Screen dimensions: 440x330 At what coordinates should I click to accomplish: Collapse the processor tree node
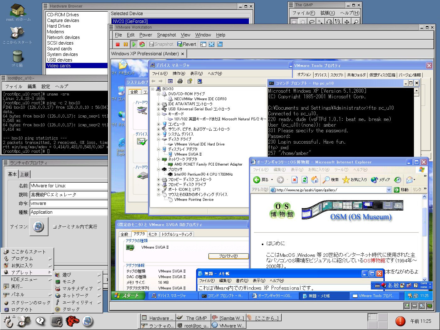pyautogui.click(x=159, y=169)
